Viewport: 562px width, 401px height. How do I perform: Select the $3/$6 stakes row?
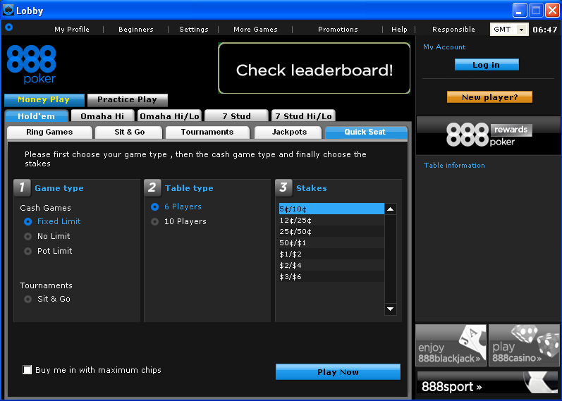331,277
